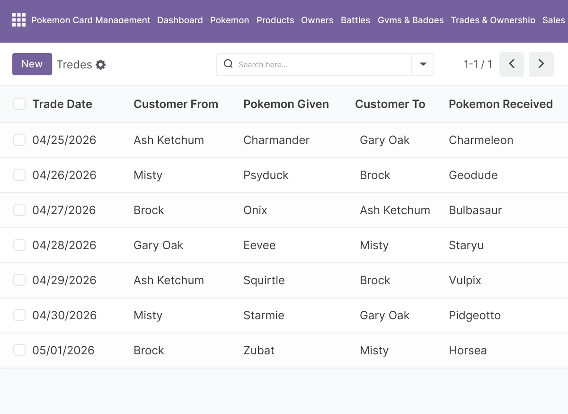Click the Tredes breadcrumb title
This screenshot has width=568, height=414.
pyautogui.click(x=74, y=65)
